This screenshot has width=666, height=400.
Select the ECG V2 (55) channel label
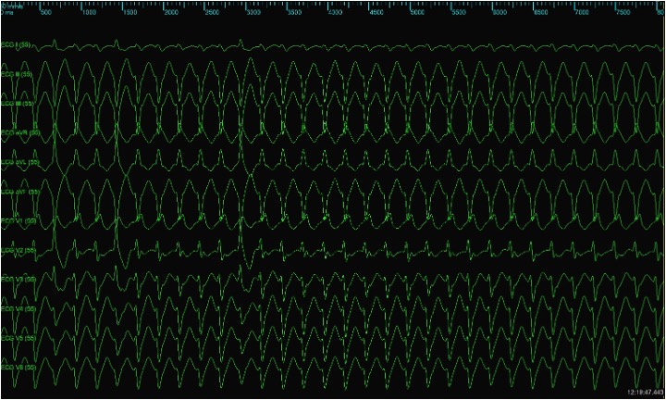(x=18, y=250)
